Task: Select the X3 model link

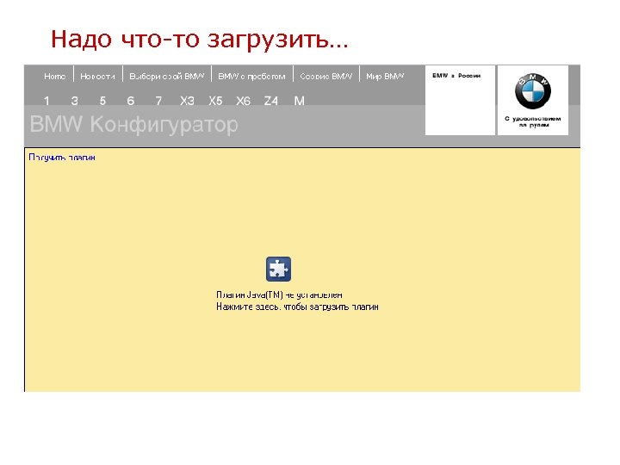Action: click(187, 101)
